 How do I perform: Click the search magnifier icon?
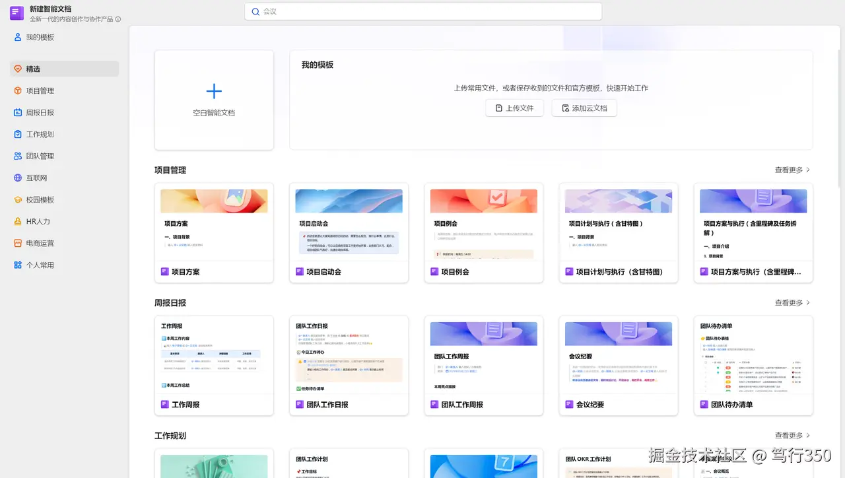(x=255, y=11)
